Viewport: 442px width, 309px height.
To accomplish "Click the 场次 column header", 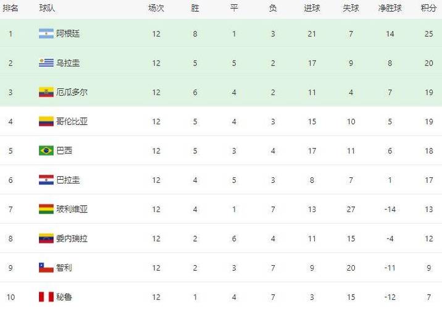I will [156, 8].
